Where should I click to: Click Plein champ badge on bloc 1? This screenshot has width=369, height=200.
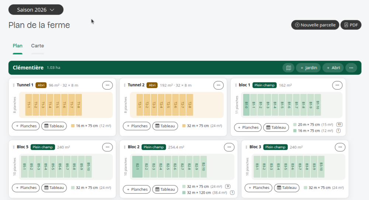265,85
